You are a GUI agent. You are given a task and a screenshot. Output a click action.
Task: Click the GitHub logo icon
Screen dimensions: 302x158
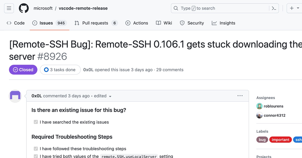point(24,8)
